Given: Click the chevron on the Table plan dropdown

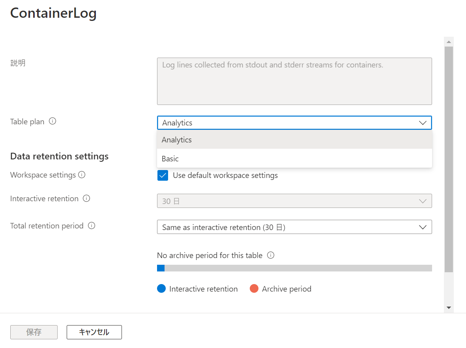Looking at the screenshot, I should pos(423,123).
